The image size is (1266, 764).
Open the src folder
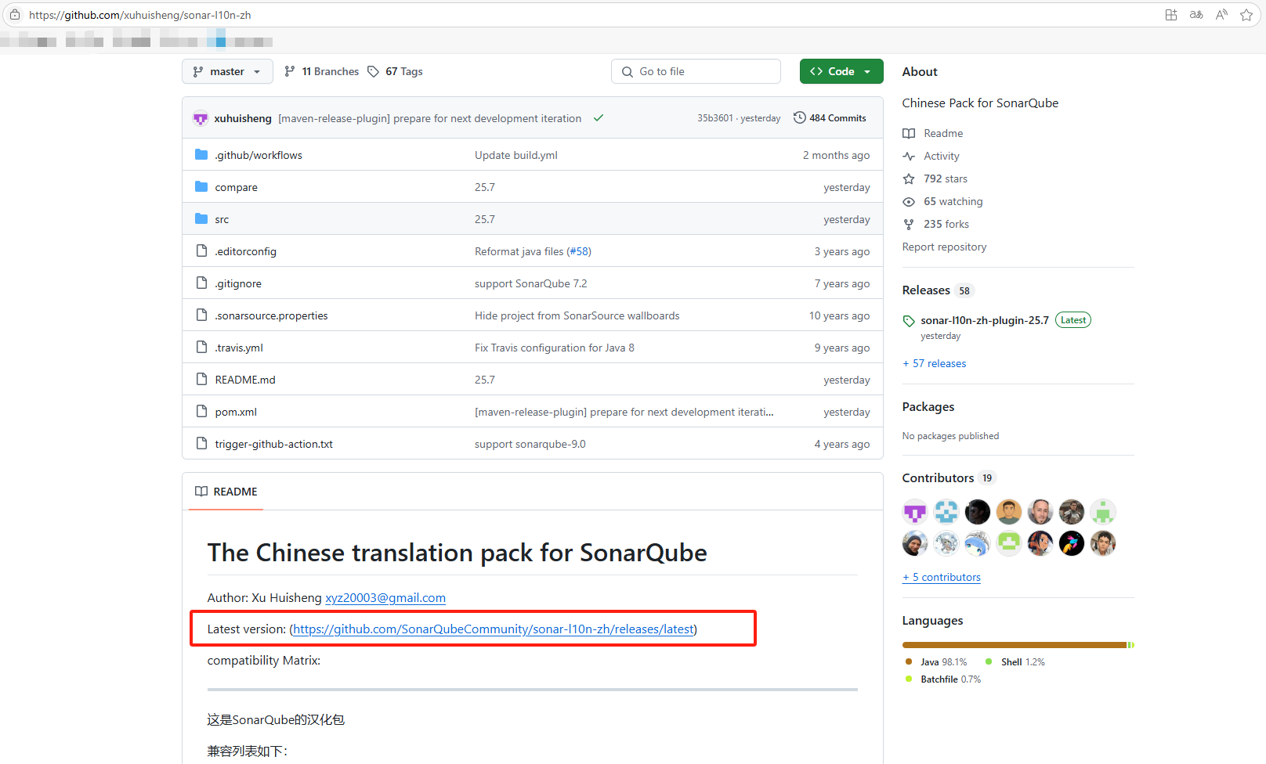(x=222, y=219)
